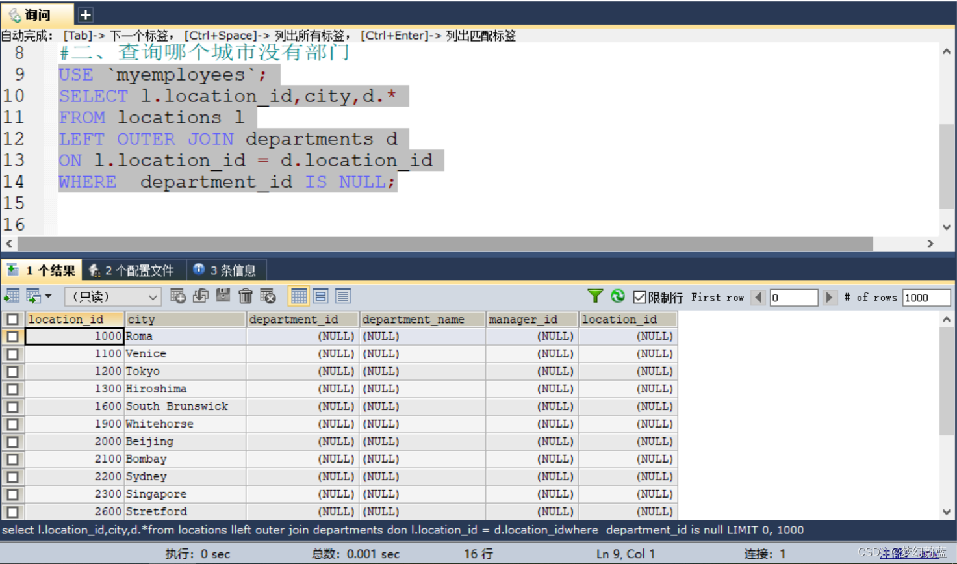The image size is (957, 564).
Task: Click the save changes diskette icon
Action: [223, 297]
